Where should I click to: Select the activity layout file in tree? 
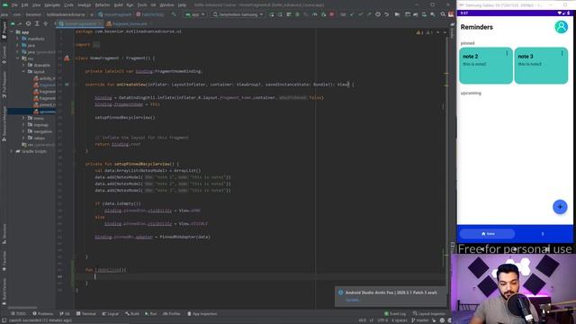tap(44, 78)
